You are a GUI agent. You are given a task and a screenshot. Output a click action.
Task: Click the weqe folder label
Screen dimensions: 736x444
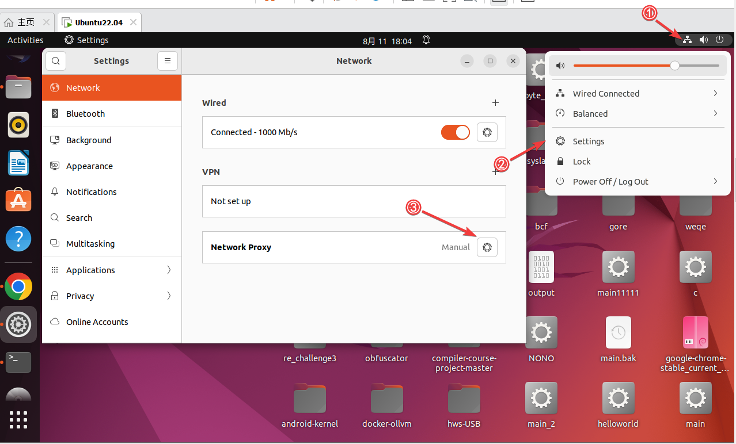(x=695, y=227)
